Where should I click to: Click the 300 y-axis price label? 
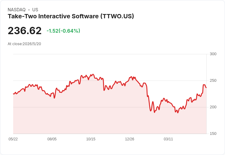coord(213,54)
